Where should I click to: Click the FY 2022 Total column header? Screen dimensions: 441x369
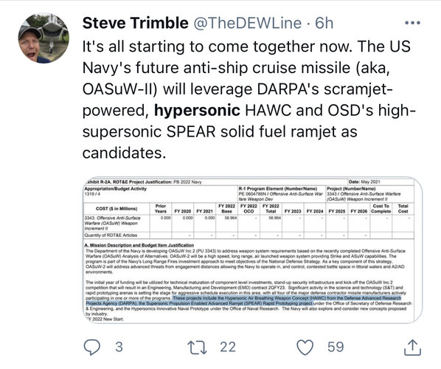coord(271,209)
